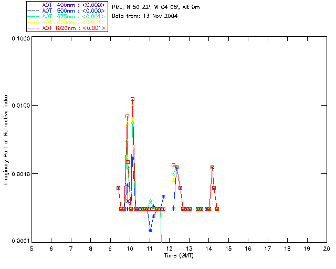Click the 0.0010 y-axis label
This screenshot has height=269, width=336.
click(x=20, y=174)
